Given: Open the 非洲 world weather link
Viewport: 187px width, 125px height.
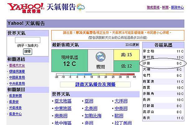Looking at the screenshot, I should pyautogui.click(x=89, y=123).
